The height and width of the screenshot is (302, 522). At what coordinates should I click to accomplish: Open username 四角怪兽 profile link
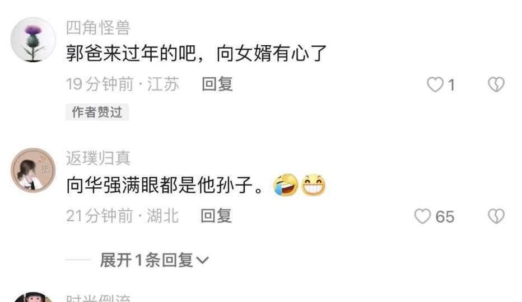click(98, 27)
